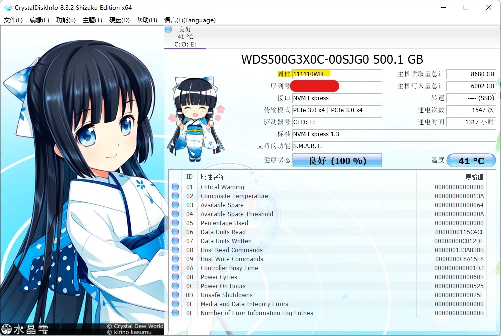501x336 pixels.
Task: Click the host reads value 8680 GB
Action: tap(471, 74)
